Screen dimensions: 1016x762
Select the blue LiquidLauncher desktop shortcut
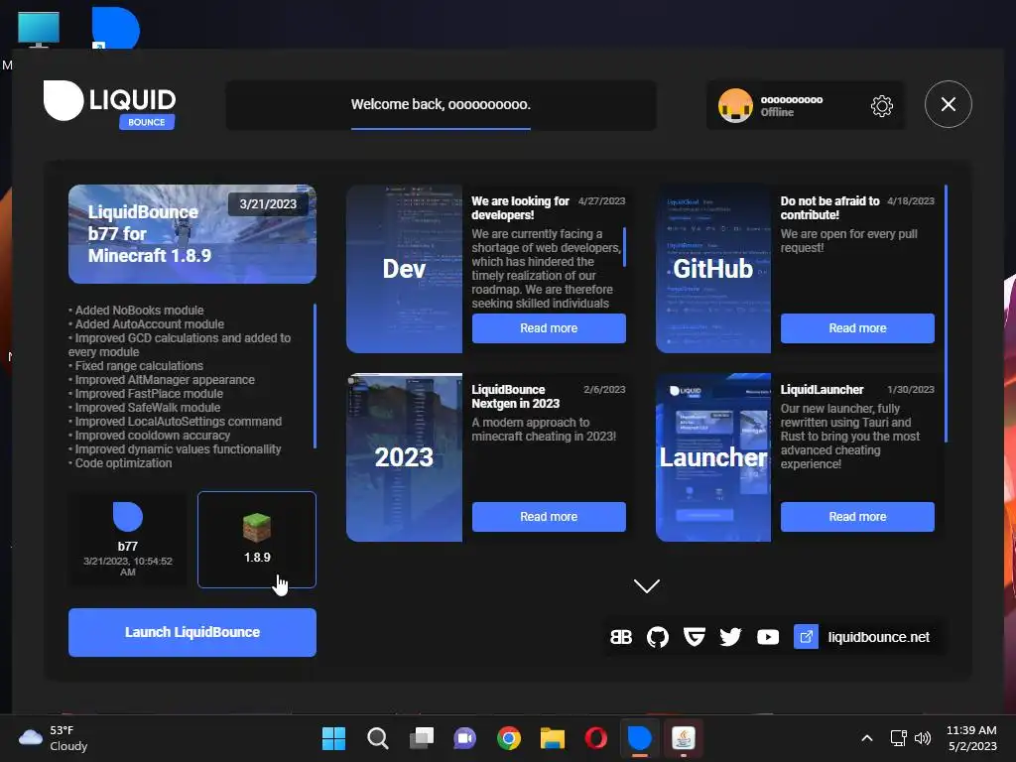pyautogui.click(x=115, y=29)
